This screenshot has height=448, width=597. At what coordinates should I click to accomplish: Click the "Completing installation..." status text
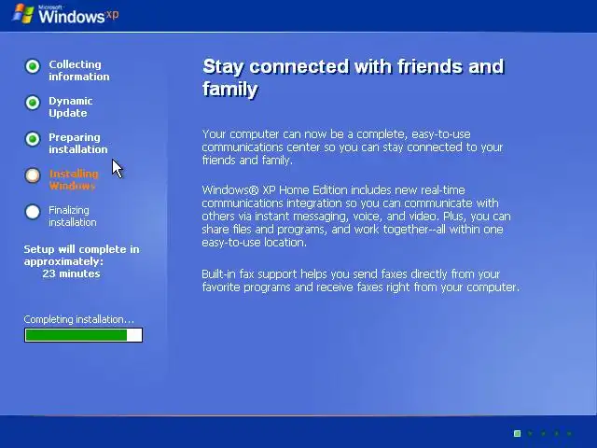pyautogui.click(x=78, y=319)
